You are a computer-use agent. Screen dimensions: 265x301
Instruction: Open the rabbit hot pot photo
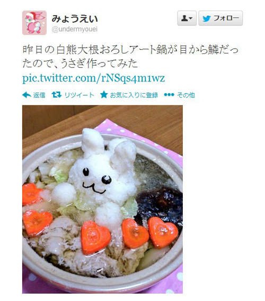102,199
